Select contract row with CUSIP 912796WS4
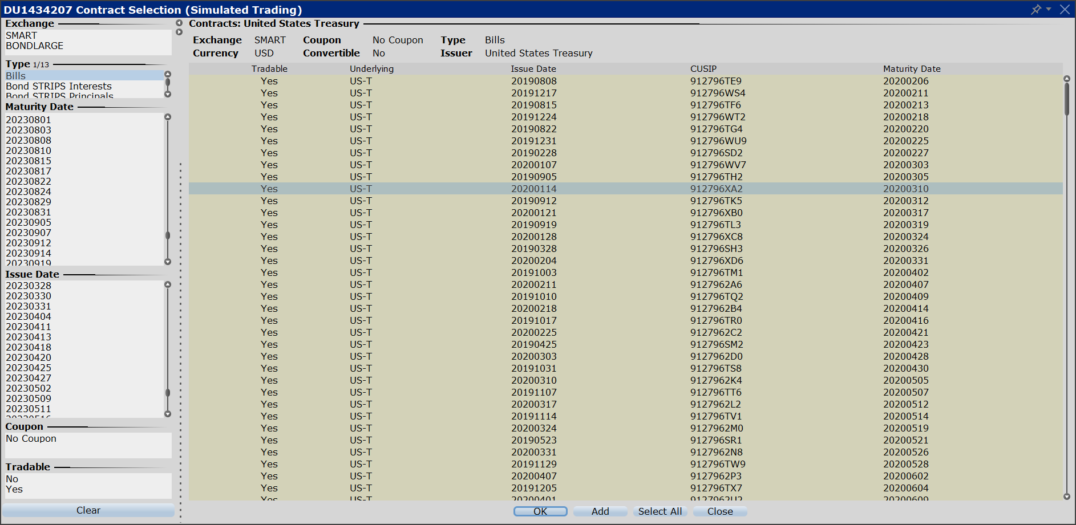Viewport: 1076px width, 525px height. 625,93
